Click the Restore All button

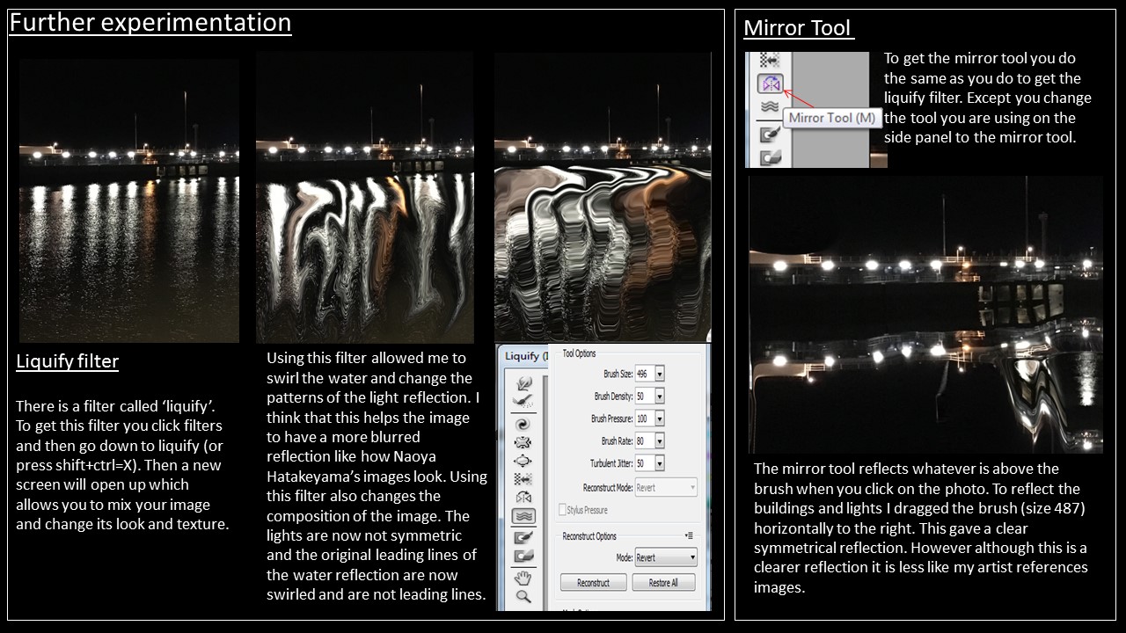pyautogui.click(x=663, y=583)
